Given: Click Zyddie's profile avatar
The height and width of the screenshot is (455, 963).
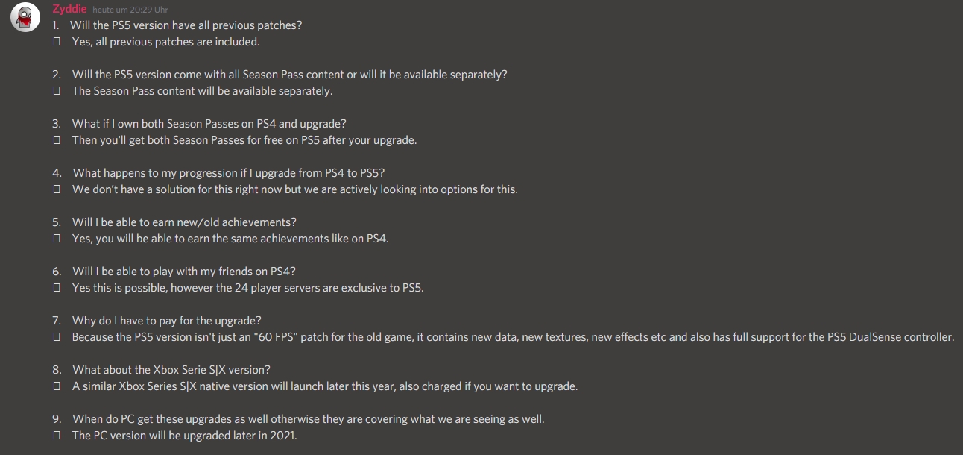Looking at the screenshot, I should tap(25, 17).
